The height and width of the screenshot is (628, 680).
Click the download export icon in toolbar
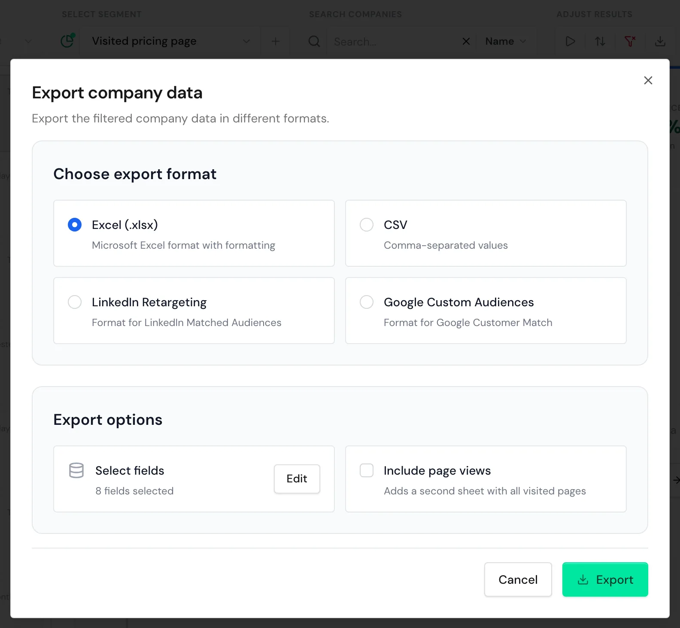coord(660,41)
